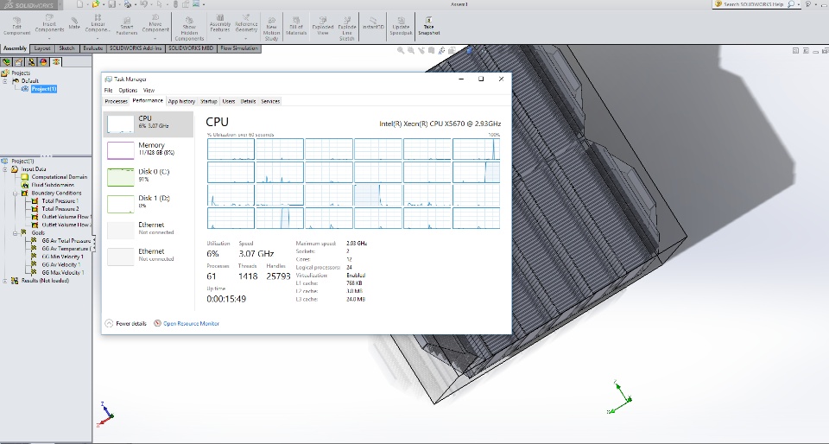Image resolution: width=829 pixels, height=444 pixels.
Task: Click the New document icon in SOLIDWORKS toolbar
Action: pyautogui.click(x=79, y=4)
